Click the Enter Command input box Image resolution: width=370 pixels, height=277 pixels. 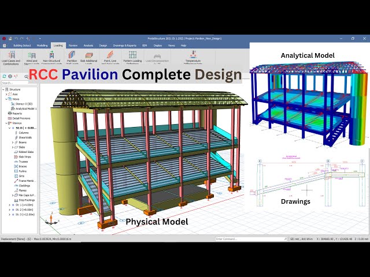click(x=251, y=239)
